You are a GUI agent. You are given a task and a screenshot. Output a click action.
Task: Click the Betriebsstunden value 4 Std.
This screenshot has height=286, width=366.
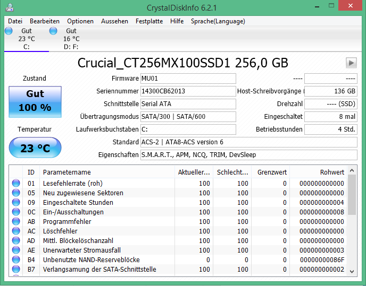click(331, 129)
